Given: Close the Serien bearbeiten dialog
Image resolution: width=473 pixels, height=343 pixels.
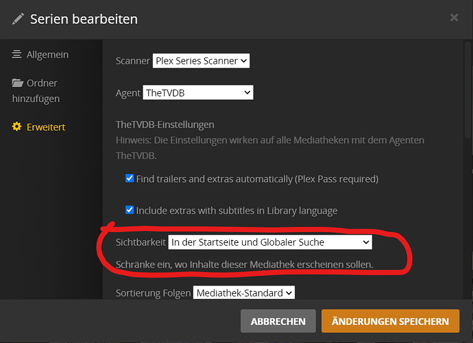Looking at the screenshot, I should coord(454,18).
